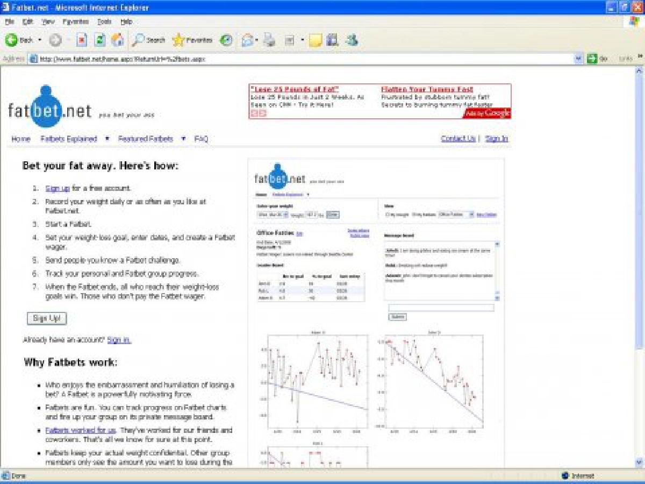Screen dimensions: 645x484
Task: Open the Tools menu
Action: pos(104,22)
